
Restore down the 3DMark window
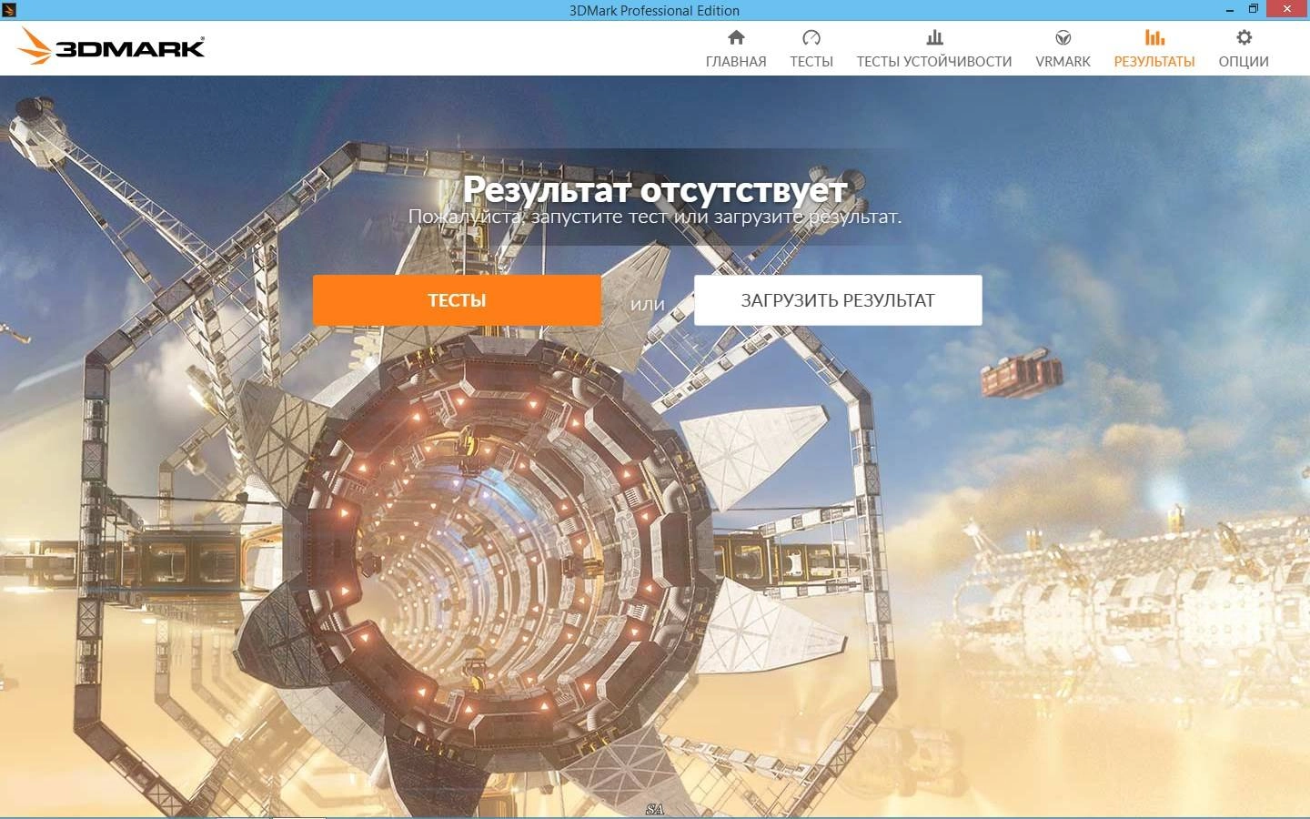pyautogui.click(x=1253, y=9)
